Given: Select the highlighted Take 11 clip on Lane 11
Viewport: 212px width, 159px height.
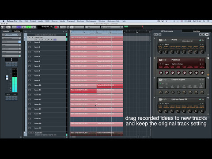Looking at the screenshot, I should 83,91.
